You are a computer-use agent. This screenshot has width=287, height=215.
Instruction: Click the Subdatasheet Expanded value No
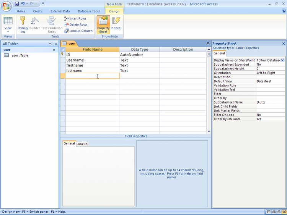[x=270, y=64]
